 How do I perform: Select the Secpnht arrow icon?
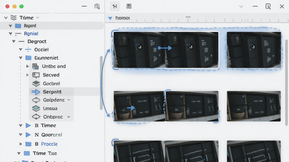[36, 92]
